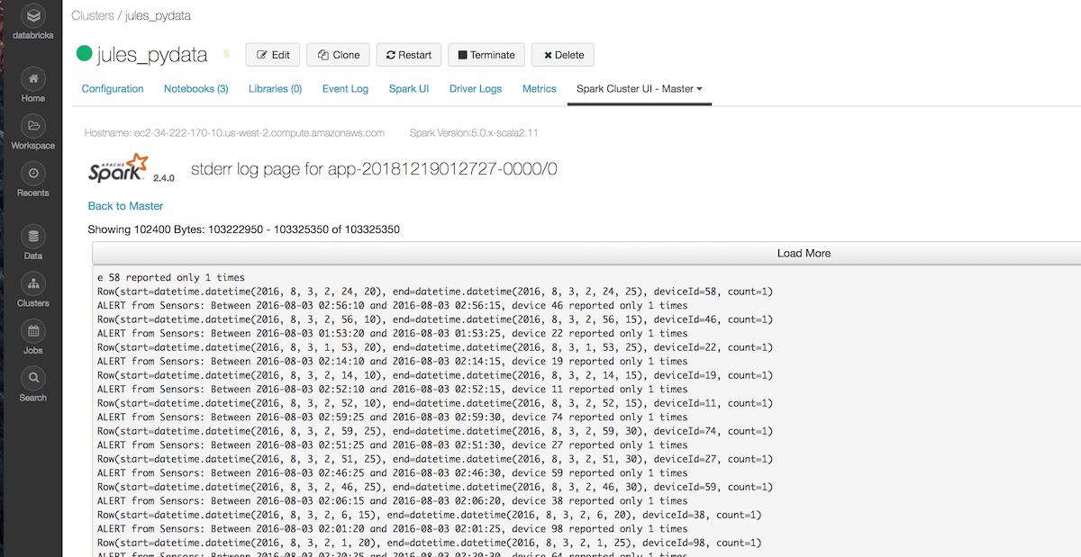This screenshot has width=1081, height=557.
Task: Open Search with magnifier icon
Action: point(33,379)
